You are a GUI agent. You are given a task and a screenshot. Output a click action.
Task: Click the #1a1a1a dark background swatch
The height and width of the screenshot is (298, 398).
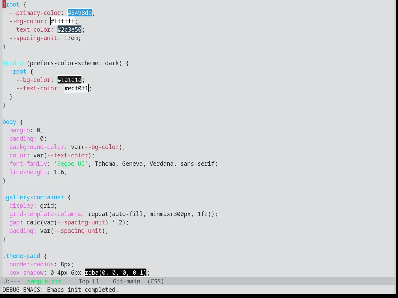click(x=69, y=80)
